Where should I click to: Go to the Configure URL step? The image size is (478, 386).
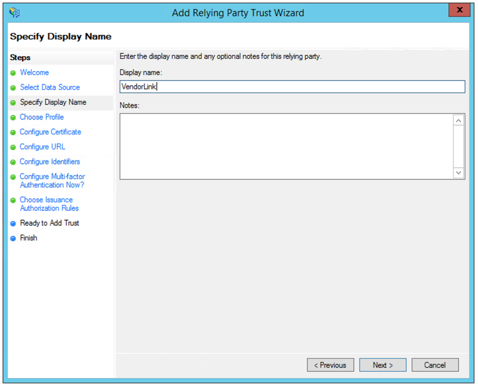42,147
